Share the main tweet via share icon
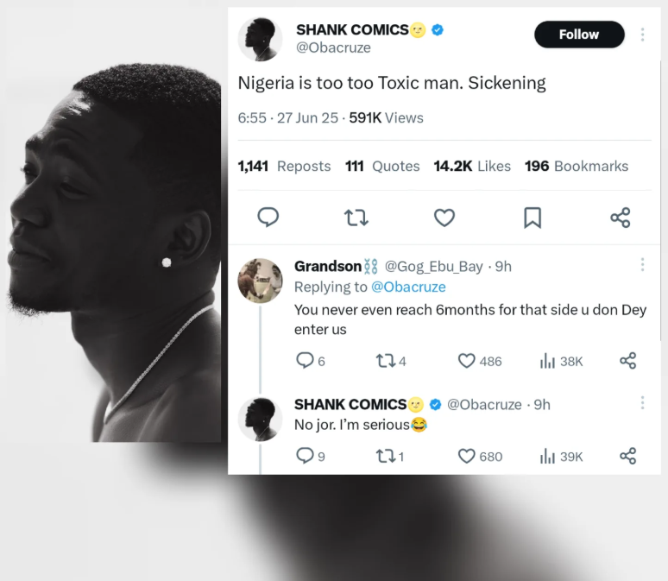The height and width of the screenshot is (581, 668). [621, 218]
